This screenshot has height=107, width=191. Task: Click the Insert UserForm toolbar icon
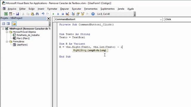pyautogui.click(x=11, y=14)
